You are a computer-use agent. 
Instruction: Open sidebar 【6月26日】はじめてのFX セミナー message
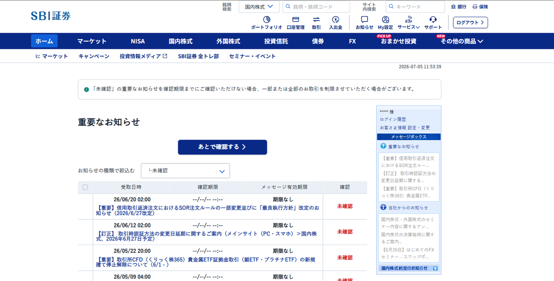coord(408,253)
